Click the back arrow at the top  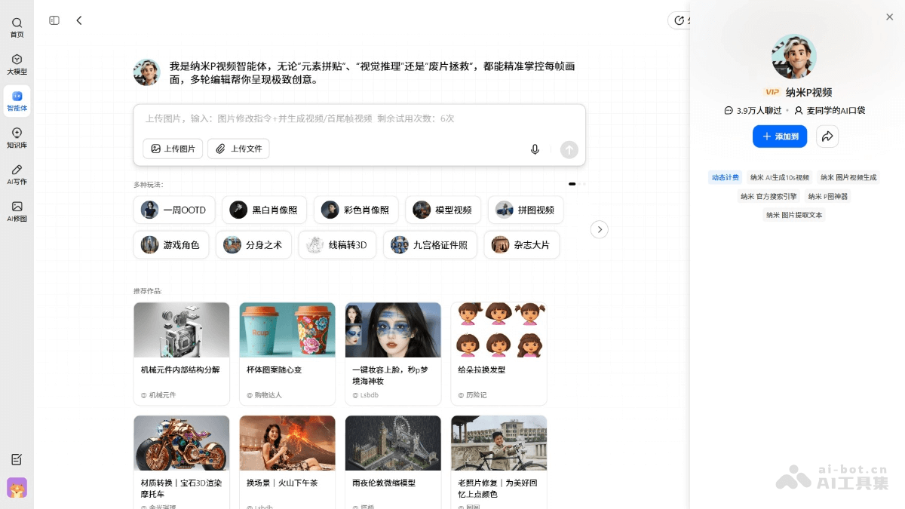tap(79, 20)
